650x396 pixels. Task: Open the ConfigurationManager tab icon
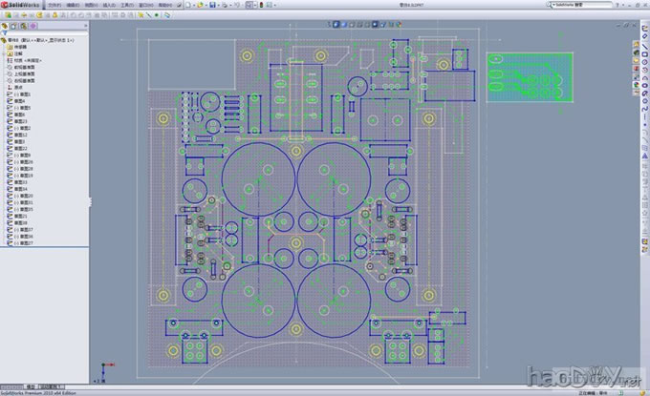click(x=26, y=26)
